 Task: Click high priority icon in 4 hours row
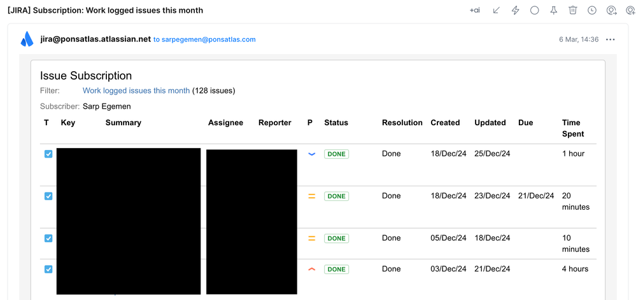point(311,269)
